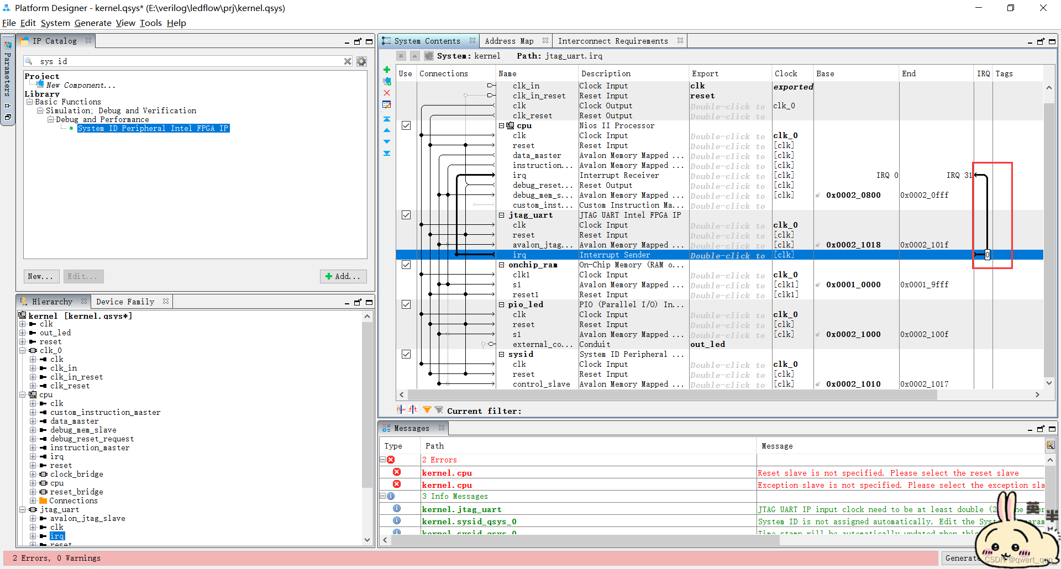This screenshot has width=1061, height=569.
Task: Click the green Add component plus icon
Action: point(387,70)
